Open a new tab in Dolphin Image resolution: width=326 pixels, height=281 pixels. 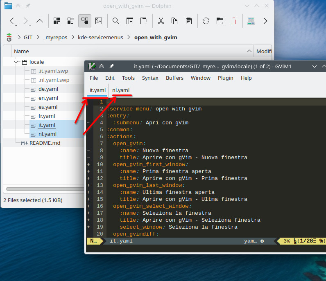point(144,21)
